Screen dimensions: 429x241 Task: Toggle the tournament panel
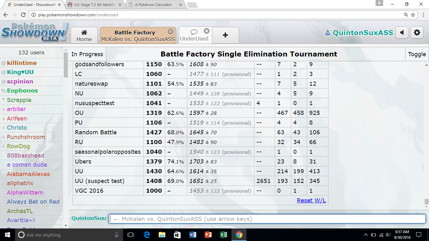coord(417,54)
